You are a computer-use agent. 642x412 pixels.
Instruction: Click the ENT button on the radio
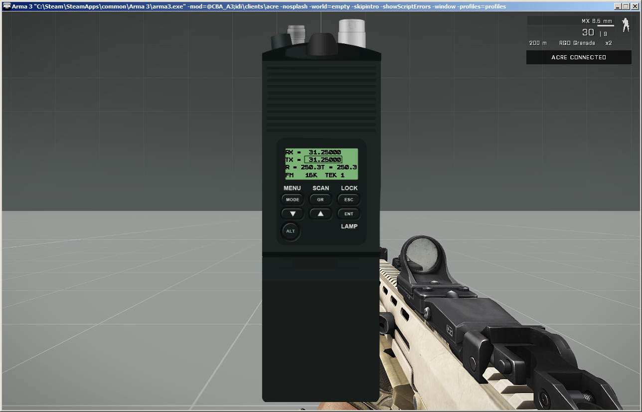click(x=349, y=214)
